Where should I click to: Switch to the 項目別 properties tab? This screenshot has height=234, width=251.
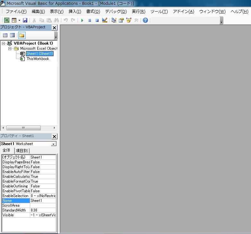(x=22, y=151)
